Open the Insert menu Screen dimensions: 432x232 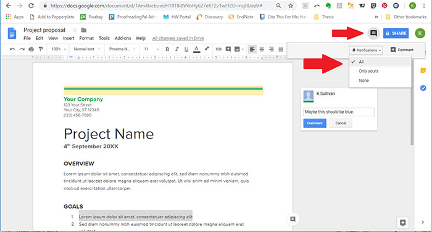tap(69, 38)
